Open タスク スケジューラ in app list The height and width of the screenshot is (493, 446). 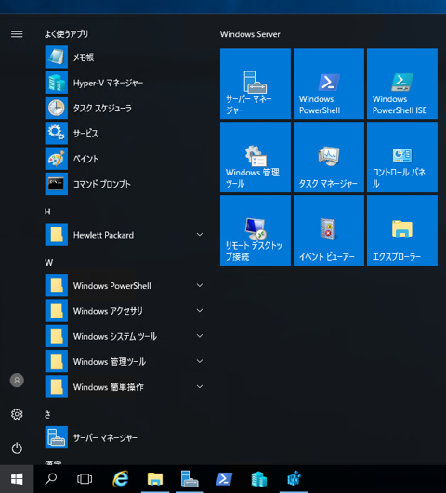pyautogui.click(x=125, y=108)
